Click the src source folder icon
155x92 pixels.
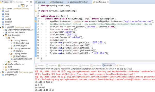9,38
